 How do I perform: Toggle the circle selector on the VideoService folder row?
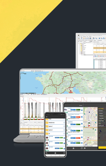click(64, 123)
